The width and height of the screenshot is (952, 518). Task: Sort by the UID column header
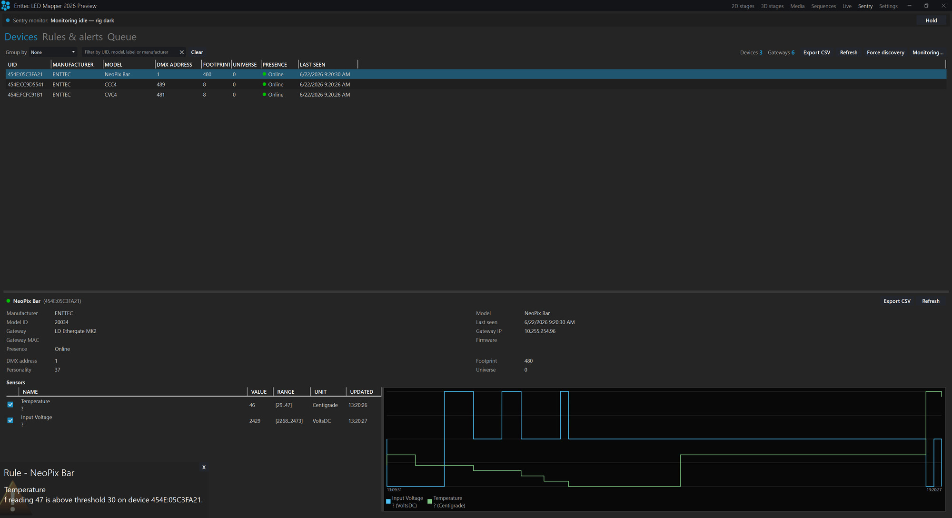coord(28,65)
